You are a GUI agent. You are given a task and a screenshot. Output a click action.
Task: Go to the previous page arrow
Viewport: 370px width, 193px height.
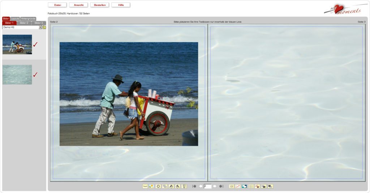[201, 186]
